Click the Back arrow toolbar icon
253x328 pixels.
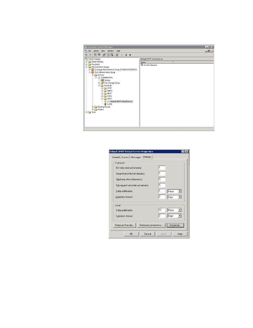86,55
